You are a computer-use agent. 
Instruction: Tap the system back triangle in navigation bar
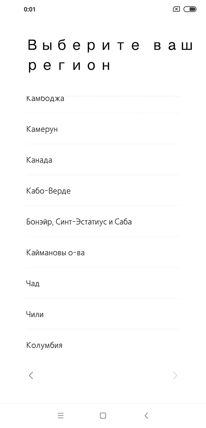point(146,415)
